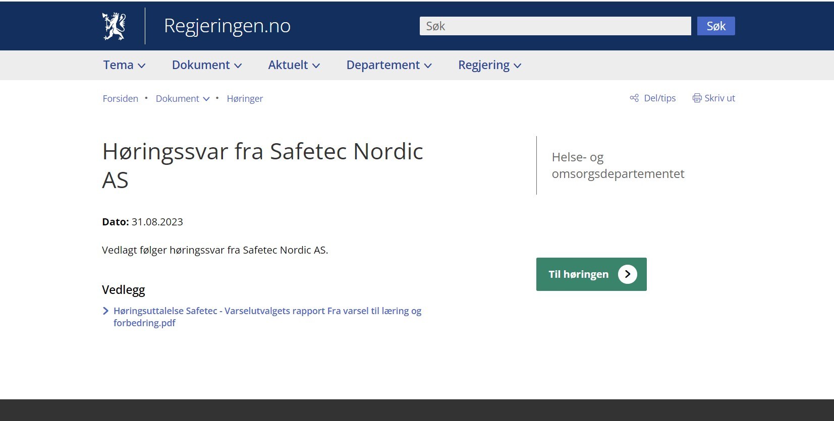Select the Vedlegg section heading
The image size is (834, 421).
coord(124,290)
